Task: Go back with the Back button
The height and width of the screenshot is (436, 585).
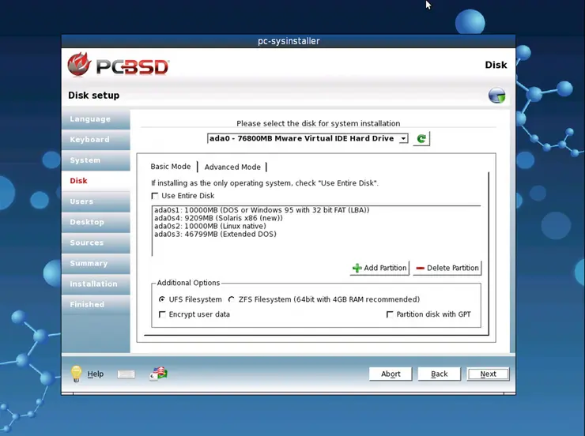Action: click(x=439, y=374)
